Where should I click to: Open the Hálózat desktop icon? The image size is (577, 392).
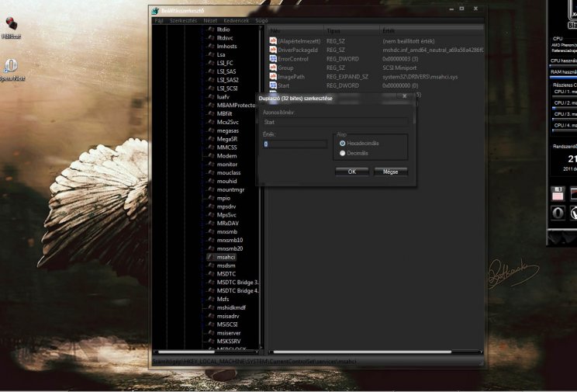click(11, 28)
